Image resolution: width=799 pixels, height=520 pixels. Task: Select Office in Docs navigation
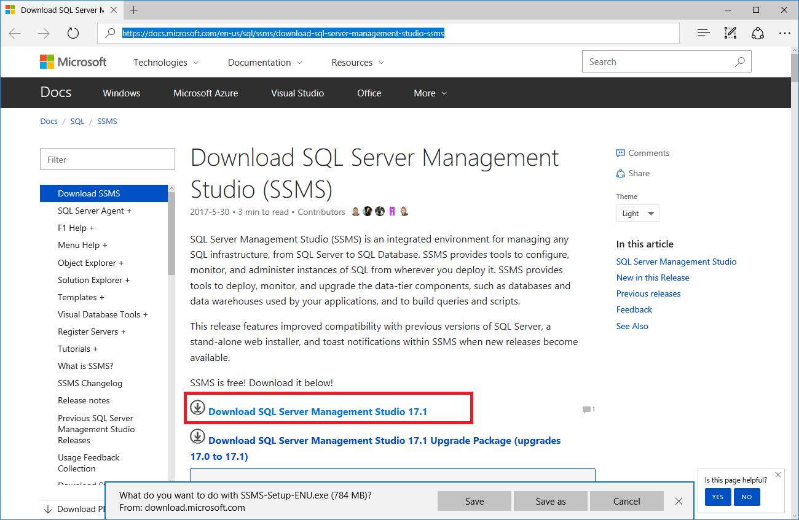[x=369, y=93]
